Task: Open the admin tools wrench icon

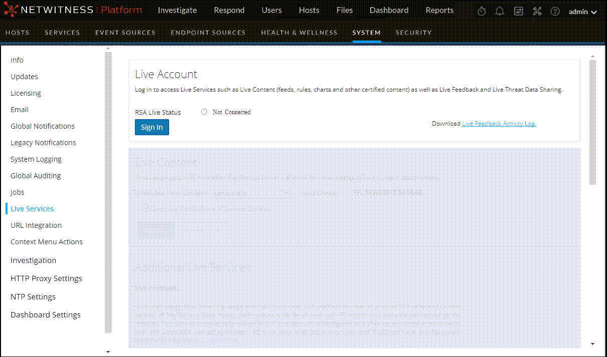Action: (x=537, y=11)
